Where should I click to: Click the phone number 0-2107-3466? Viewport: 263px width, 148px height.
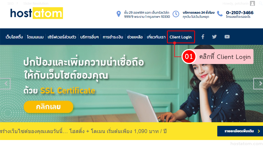[240, 13]
